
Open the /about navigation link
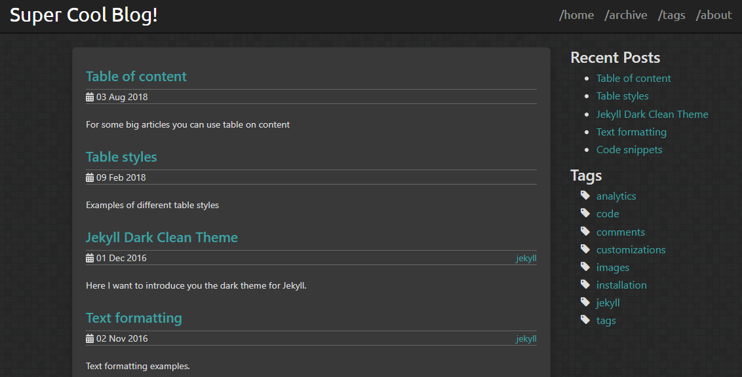click(714, 15)
